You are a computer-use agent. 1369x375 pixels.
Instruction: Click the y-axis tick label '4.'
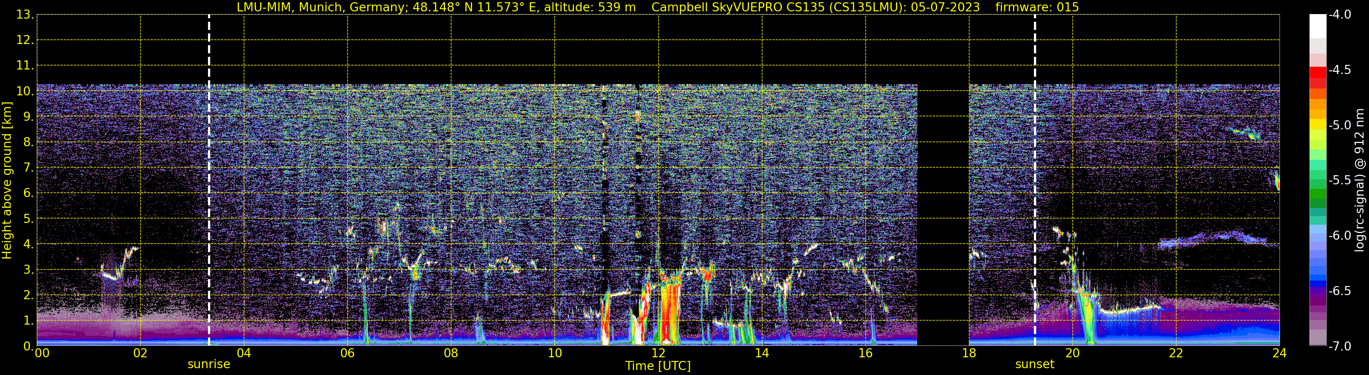click(x=28, y=244)
